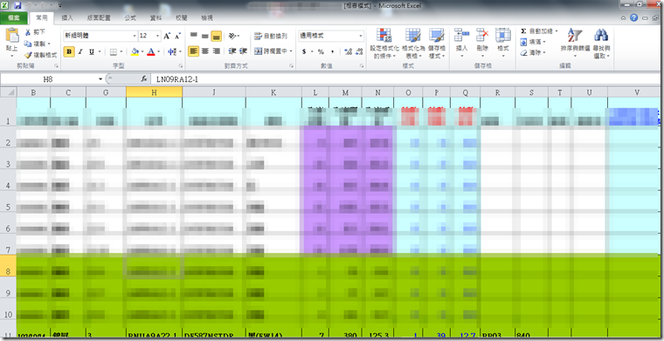Viewport: 664px width, 341px height.
Task: Click Merge and Center (跨欄置中)
Action: click(271, 51)
